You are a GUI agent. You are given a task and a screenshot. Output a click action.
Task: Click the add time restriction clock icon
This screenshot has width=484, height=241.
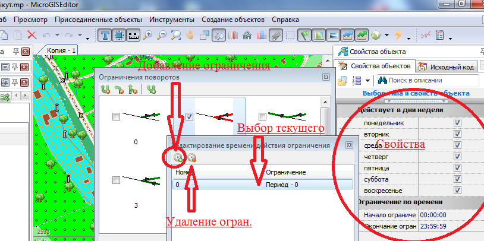pyautogui.click(x=178, y=157)
